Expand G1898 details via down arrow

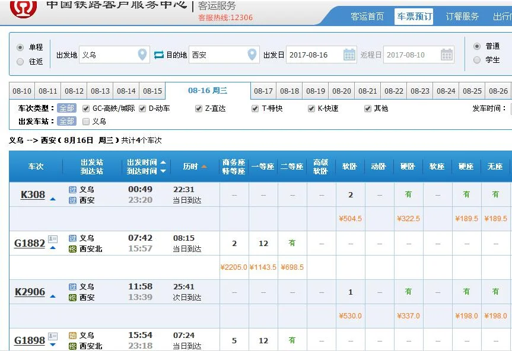[53, 344]
